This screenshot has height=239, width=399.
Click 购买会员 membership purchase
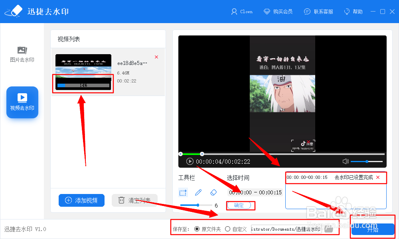pyautogui.click(x=278, y=12)
